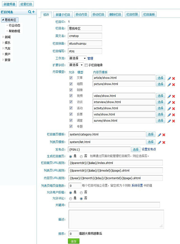
Task: Edit interview/show.html template with pencil icon
Action: (x=169, y=103)
